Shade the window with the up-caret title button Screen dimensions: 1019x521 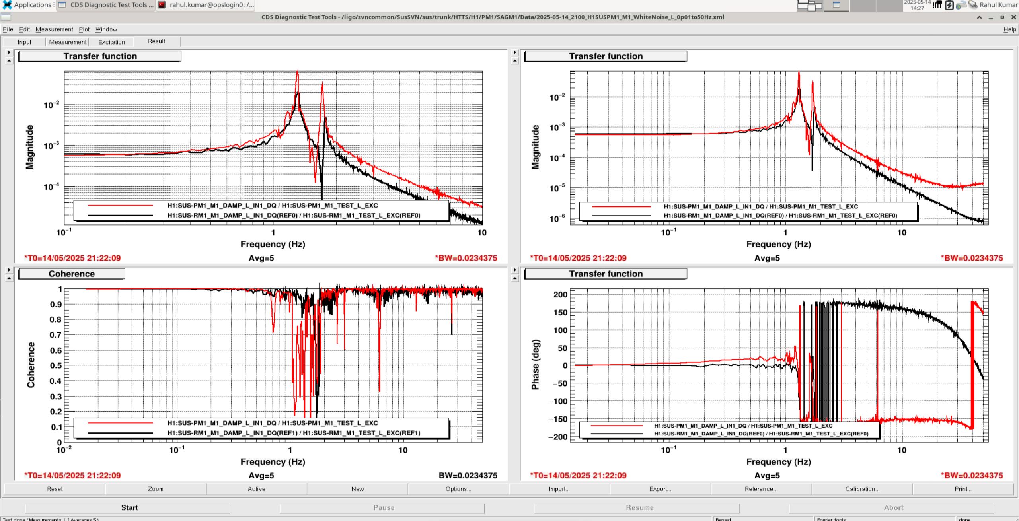(979, 17)
